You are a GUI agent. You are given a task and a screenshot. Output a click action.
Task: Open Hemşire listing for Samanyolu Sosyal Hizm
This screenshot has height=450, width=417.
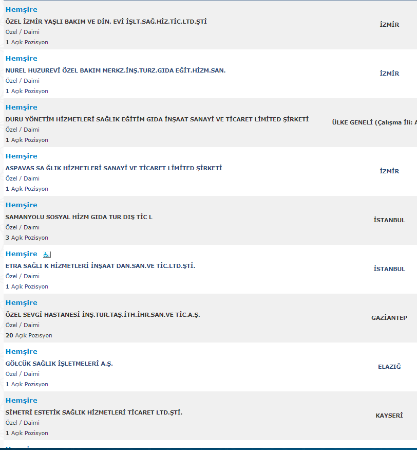click(22, 205)
